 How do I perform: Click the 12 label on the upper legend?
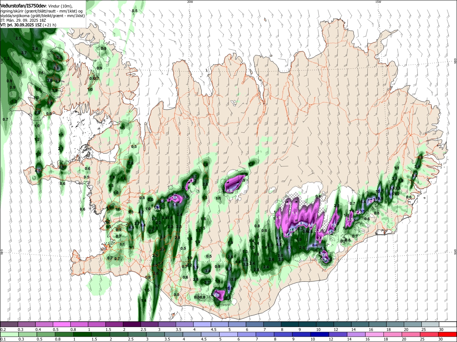pyautogui.click(x=336, y=330)
